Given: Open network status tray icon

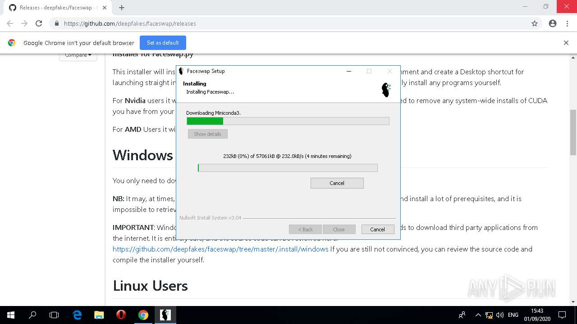Looking at the screenshot, I should pos(489,315).
